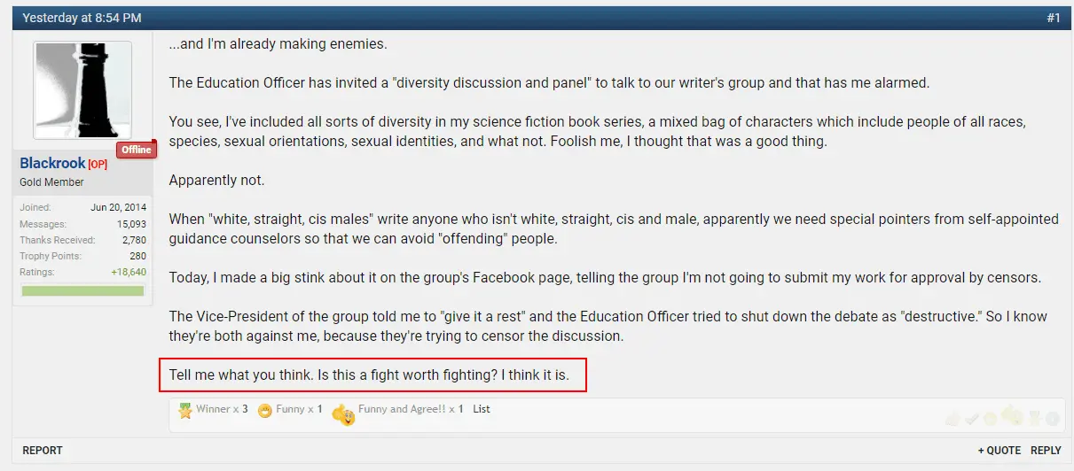Open Blackrook's chess rook avatar
1074x471 pixels.
click(82, 90)
